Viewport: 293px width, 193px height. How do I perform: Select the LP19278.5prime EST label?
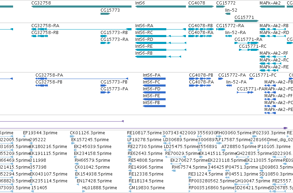point(144,140)
